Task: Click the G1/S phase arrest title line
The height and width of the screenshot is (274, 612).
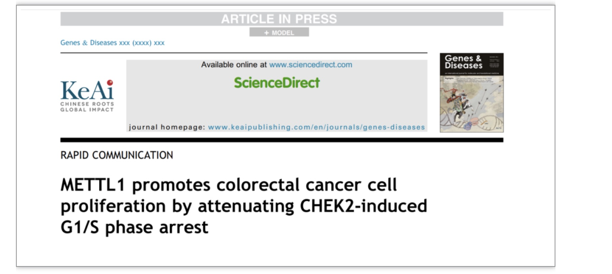Action: [x=134, y=227]
